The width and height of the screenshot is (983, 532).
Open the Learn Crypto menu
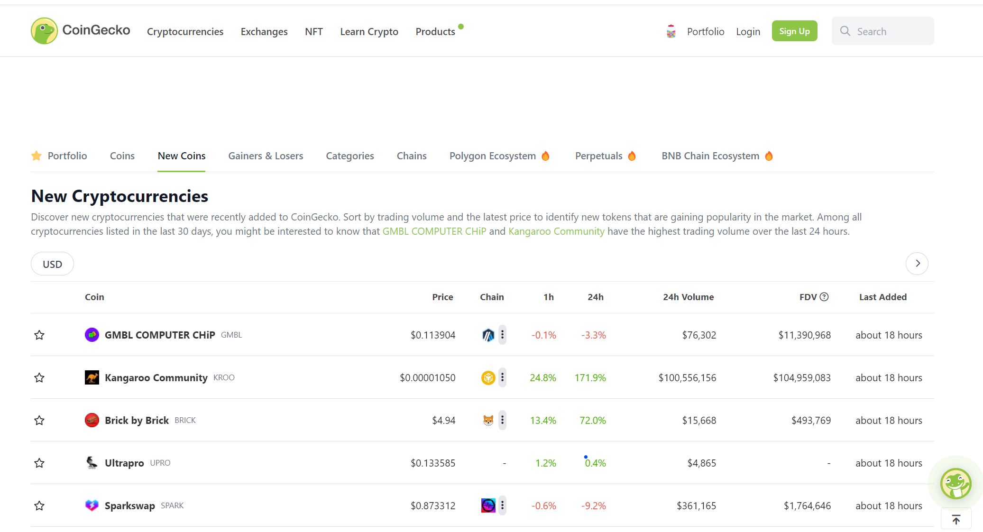pos(369,31)
